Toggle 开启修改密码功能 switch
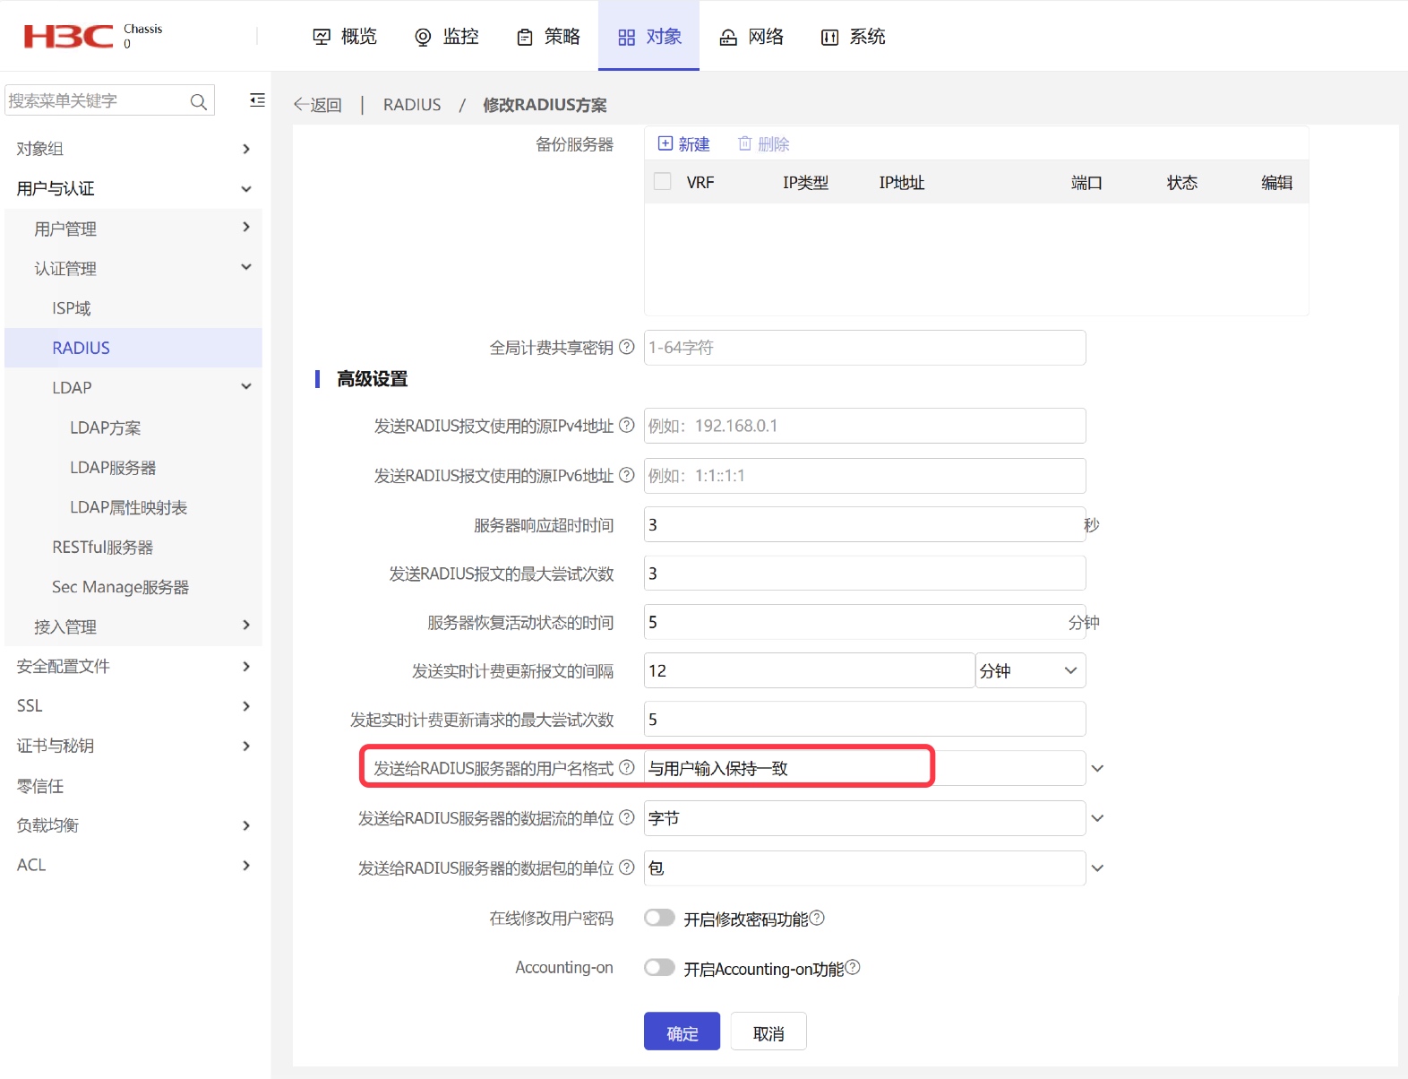This screenshot has width=1408, height=1079. click(659, 918)
